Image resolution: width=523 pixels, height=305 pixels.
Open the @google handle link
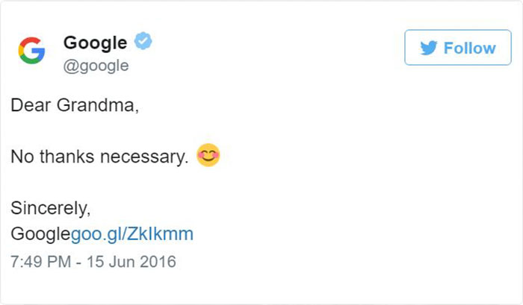point(96,66)
